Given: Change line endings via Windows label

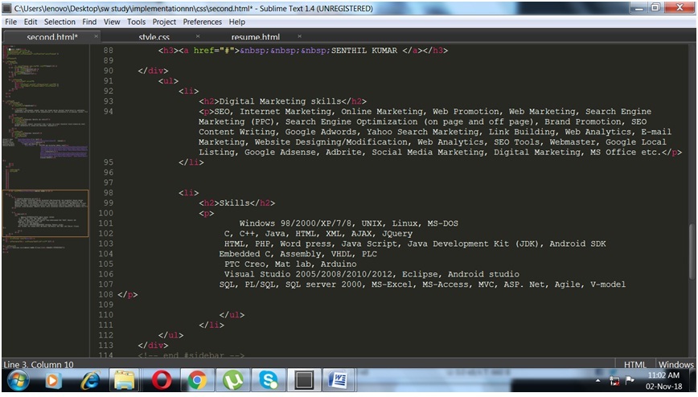Looking at the screenshot, I should [675, 365].
